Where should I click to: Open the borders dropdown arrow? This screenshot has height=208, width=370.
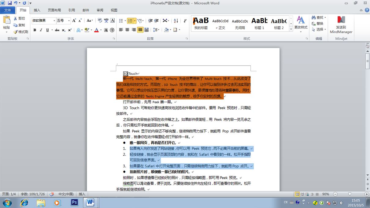point(179,30)
